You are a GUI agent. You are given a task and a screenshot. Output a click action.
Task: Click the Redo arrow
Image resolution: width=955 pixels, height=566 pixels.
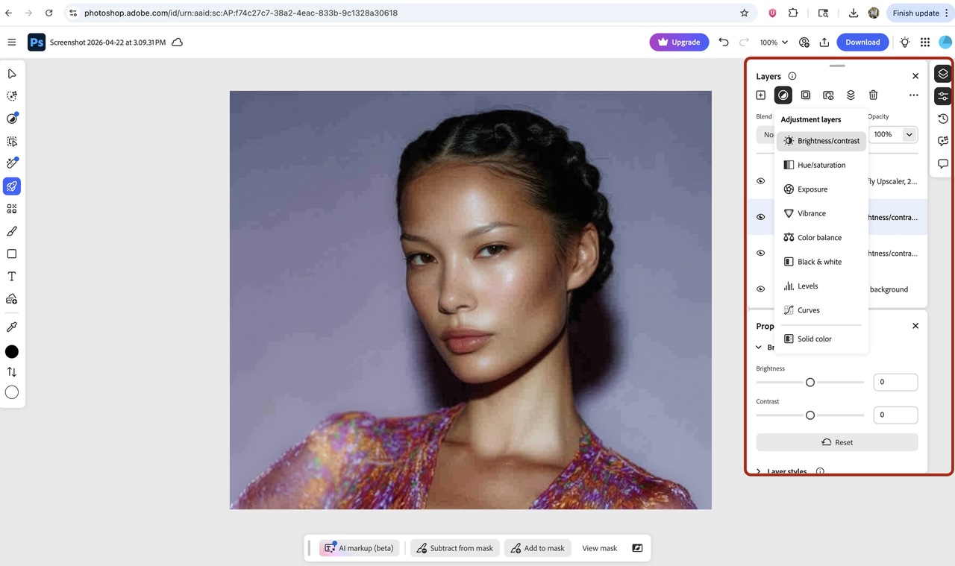[744, 43]
